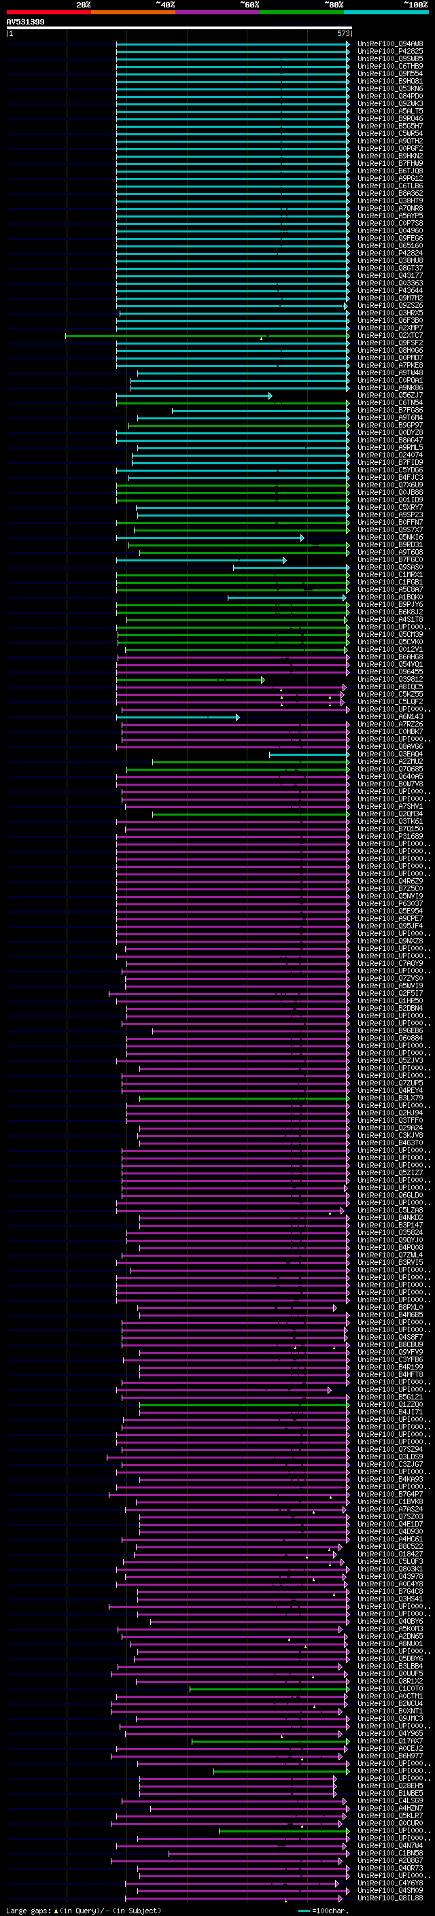Select the UniRef100_Q43177 label
The image size is (435, 1916).
pyautogui.click(x=390, y=275)
